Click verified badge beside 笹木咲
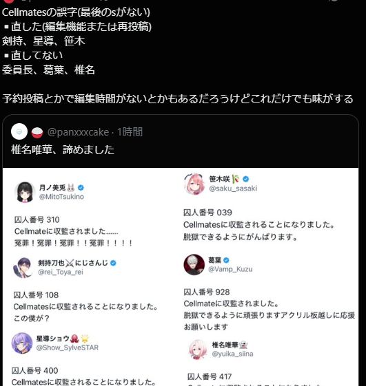Image resolution: width=366 pixels, height=386 pixels. [245, 179]
